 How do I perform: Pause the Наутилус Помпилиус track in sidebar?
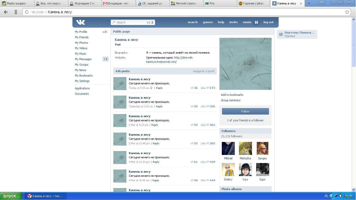[x=281, y=34]
